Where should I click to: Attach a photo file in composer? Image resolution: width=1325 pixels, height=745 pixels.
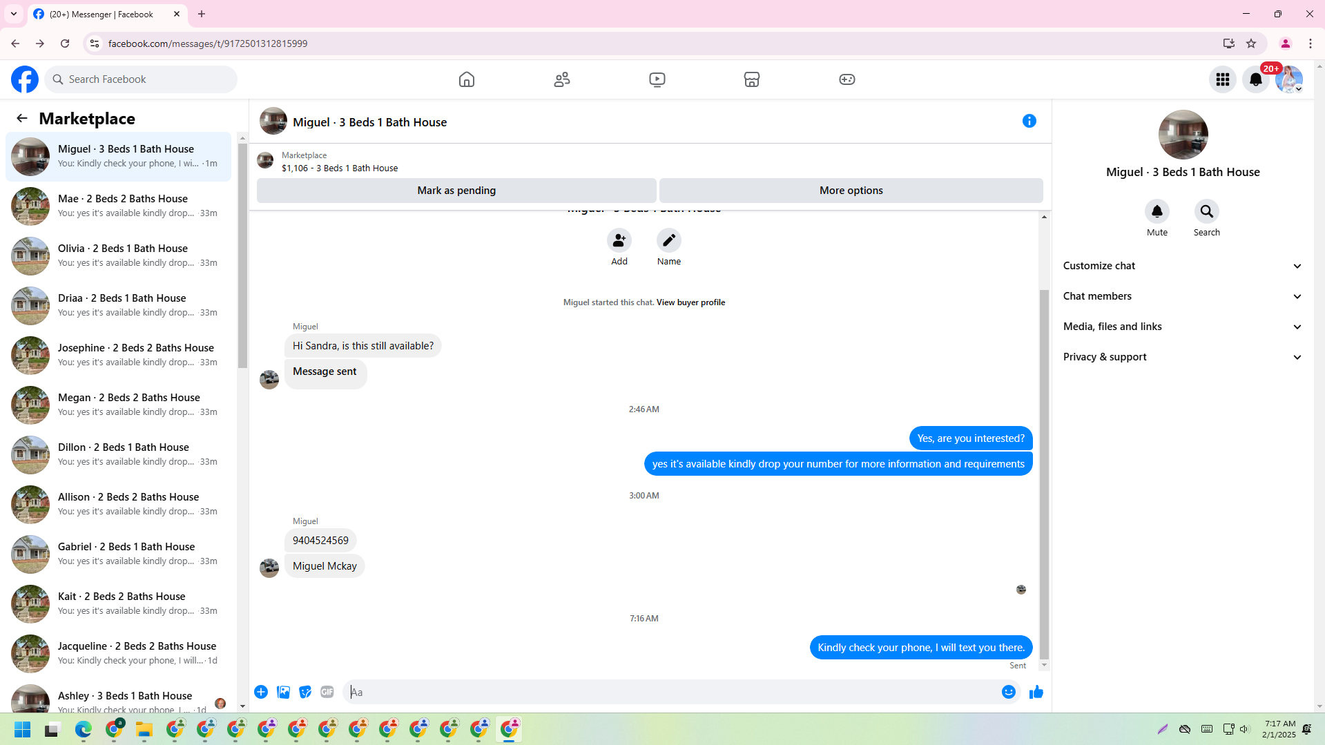283,692
